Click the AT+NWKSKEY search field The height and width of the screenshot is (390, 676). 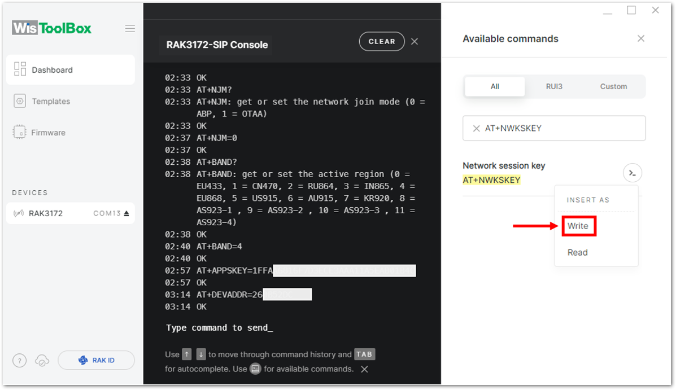pyautogui.click(x=554, y=128)
